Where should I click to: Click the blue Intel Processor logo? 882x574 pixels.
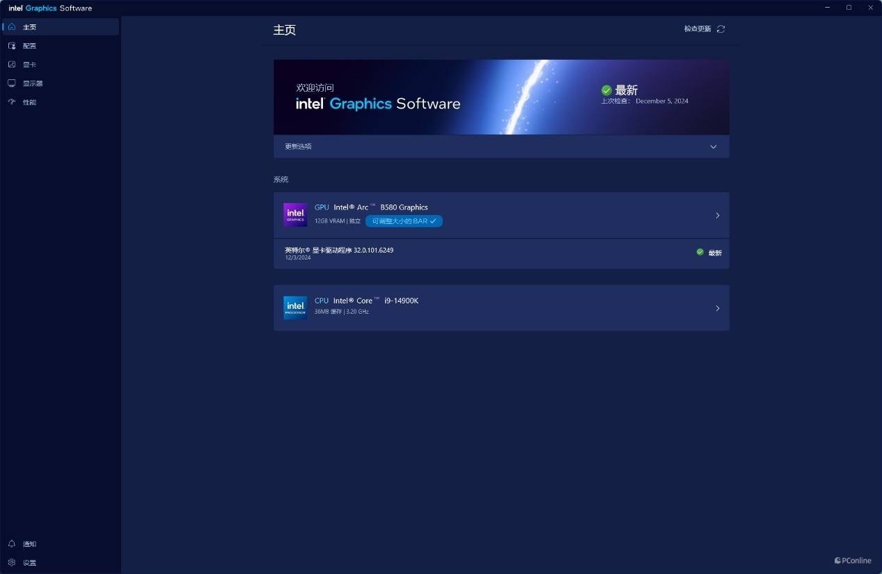295,308
